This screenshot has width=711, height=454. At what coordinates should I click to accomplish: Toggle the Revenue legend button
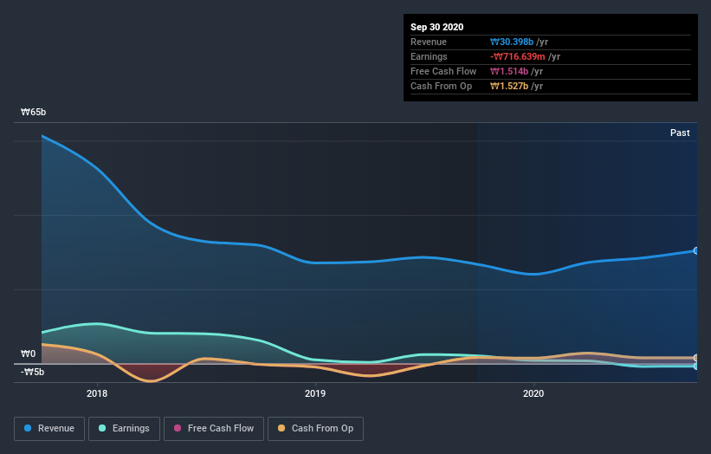click(49, 429)
